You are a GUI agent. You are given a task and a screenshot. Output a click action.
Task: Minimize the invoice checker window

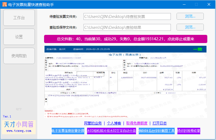point(184,4)
